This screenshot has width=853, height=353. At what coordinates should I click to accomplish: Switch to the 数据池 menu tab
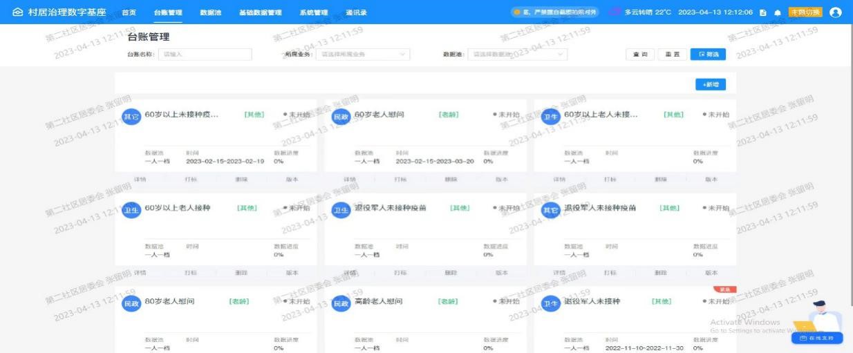210,12
